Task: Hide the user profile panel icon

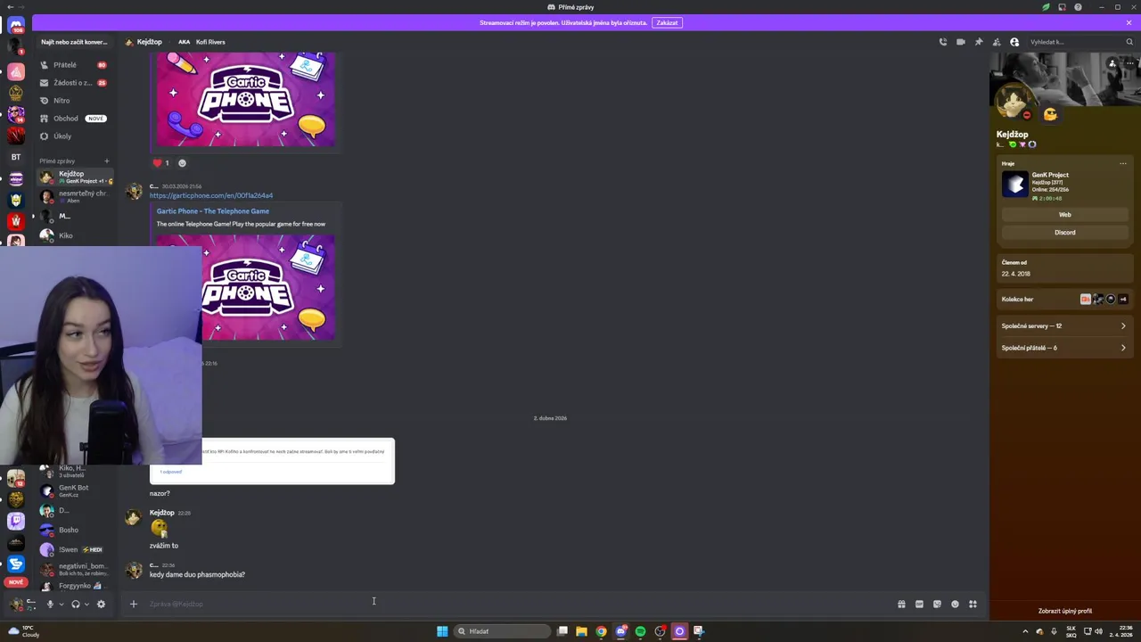Action: tap(1014, 42)
